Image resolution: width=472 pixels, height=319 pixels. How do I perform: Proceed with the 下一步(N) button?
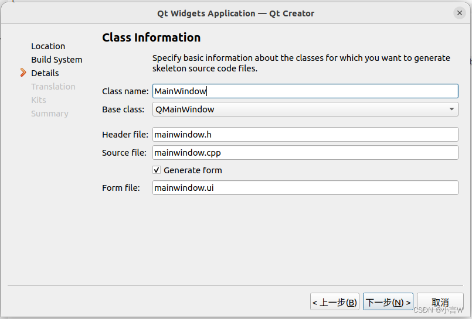tap(388, 301)
